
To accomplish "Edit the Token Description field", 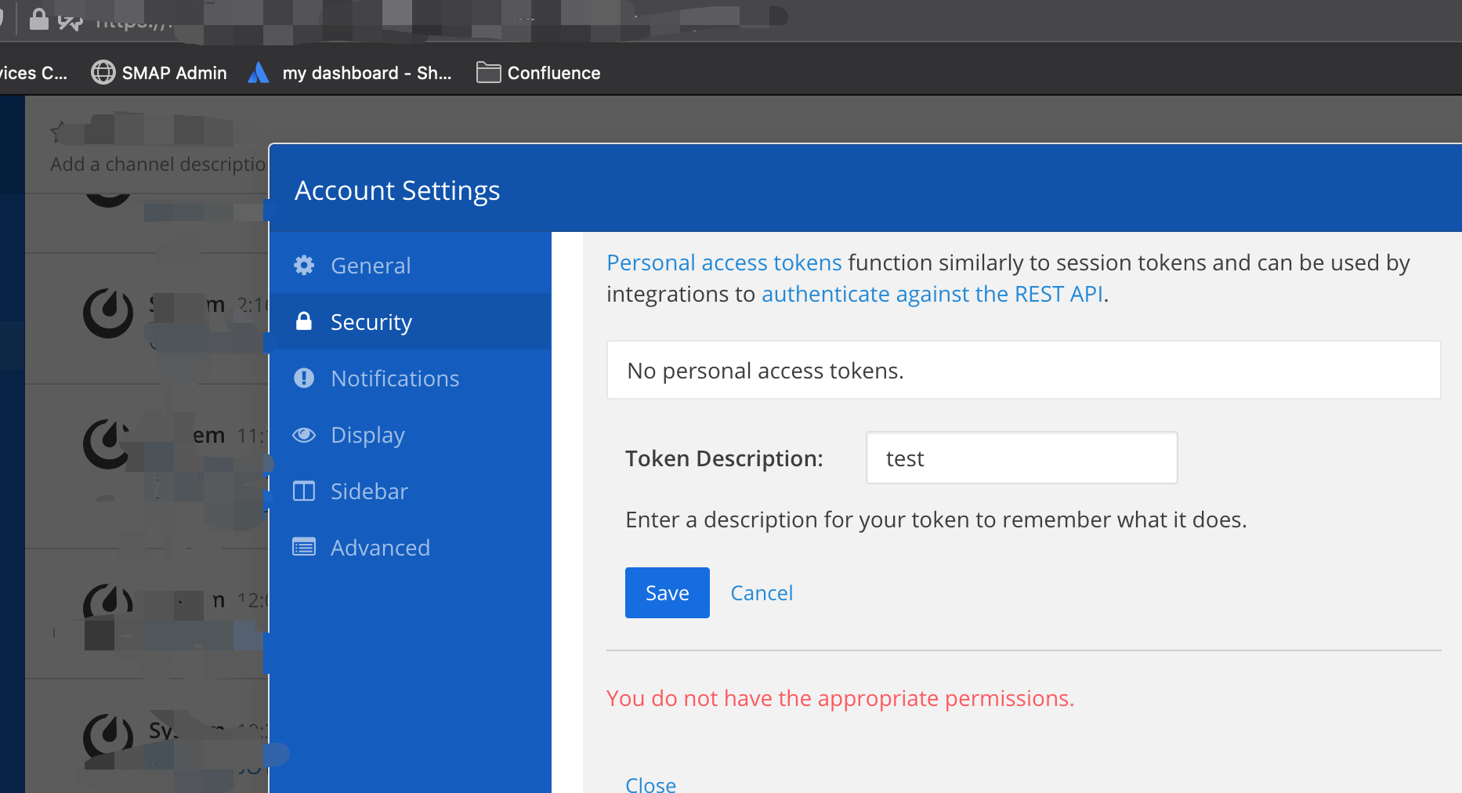I will (1020, 458).
